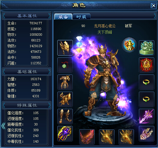Click the purple glowing spear weapon slot
Screen dimensions: 158x148
pyautogui.click(x=147, y=116)
